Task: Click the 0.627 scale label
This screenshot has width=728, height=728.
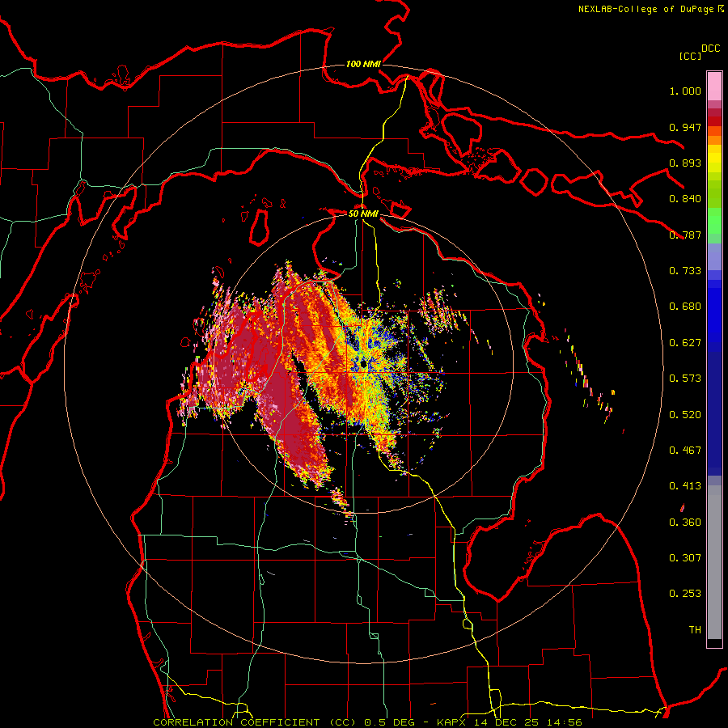Action: (685, 343)
